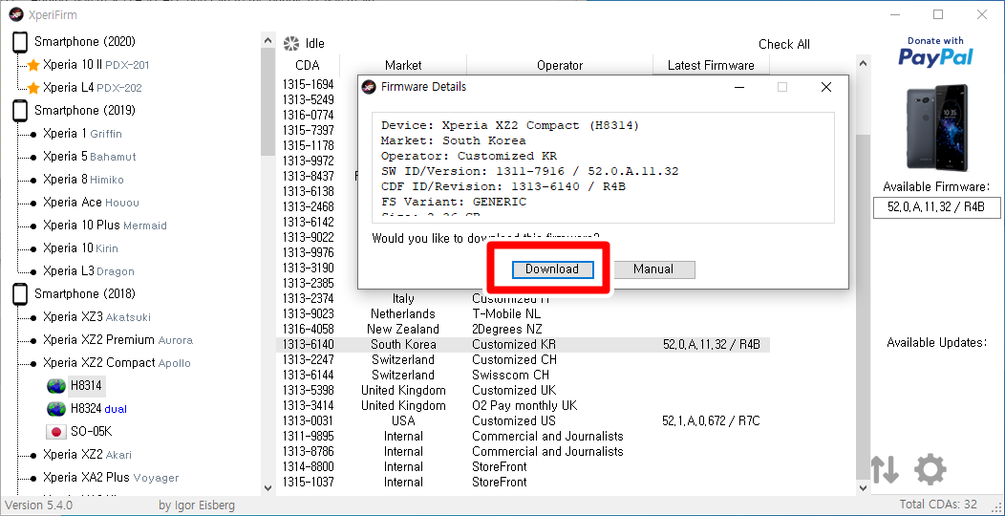Sort by the Operator column header

click(560, 65)
